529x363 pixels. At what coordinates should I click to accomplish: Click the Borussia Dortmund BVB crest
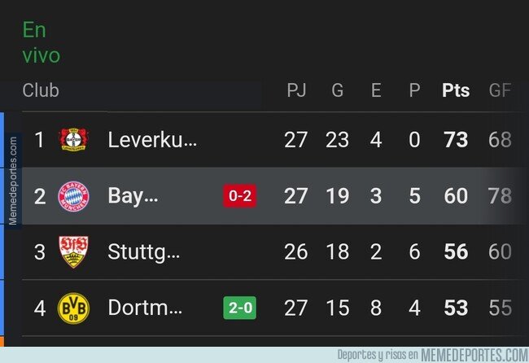click(x=73, y=308)
